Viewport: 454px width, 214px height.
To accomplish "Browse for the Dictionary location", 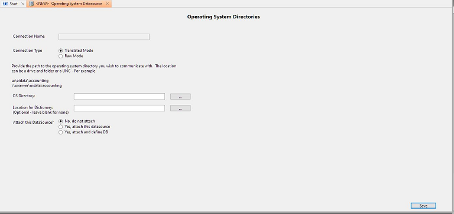I will coord(180,108).
